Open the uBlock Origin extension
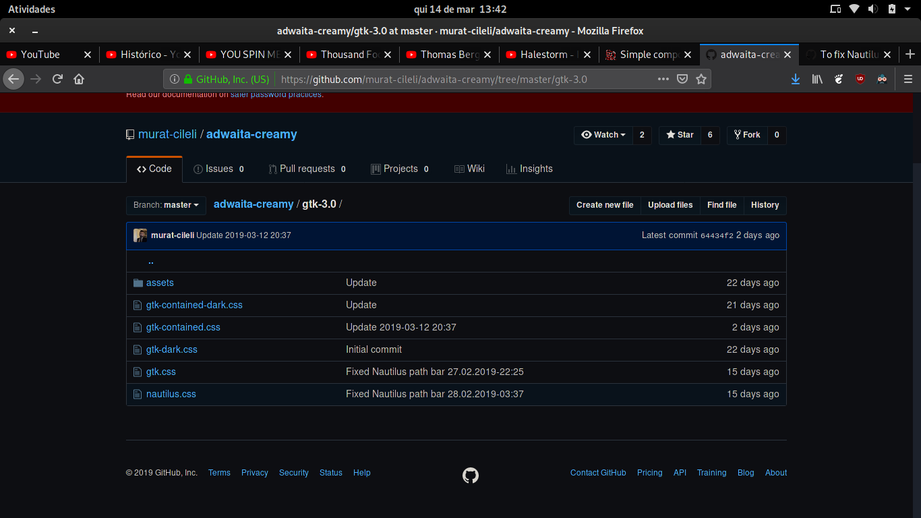Image resolution: width=921 pixels, height=518 pixels. pos(860,79)
